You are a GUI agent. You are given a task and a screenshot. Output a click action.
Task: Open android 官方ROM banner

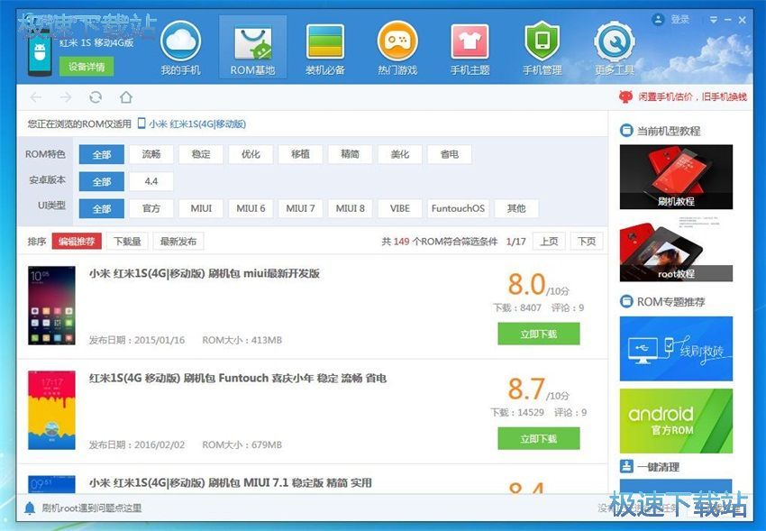(676, 421)
